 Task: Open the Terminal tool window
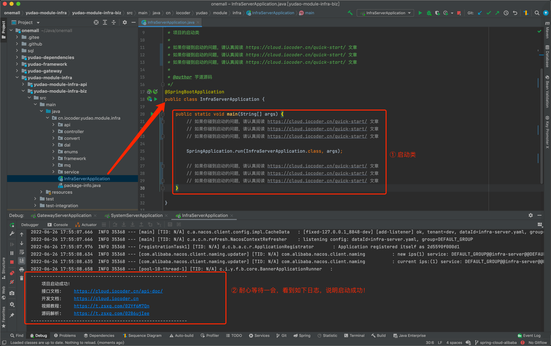click(x=354, y=336)
